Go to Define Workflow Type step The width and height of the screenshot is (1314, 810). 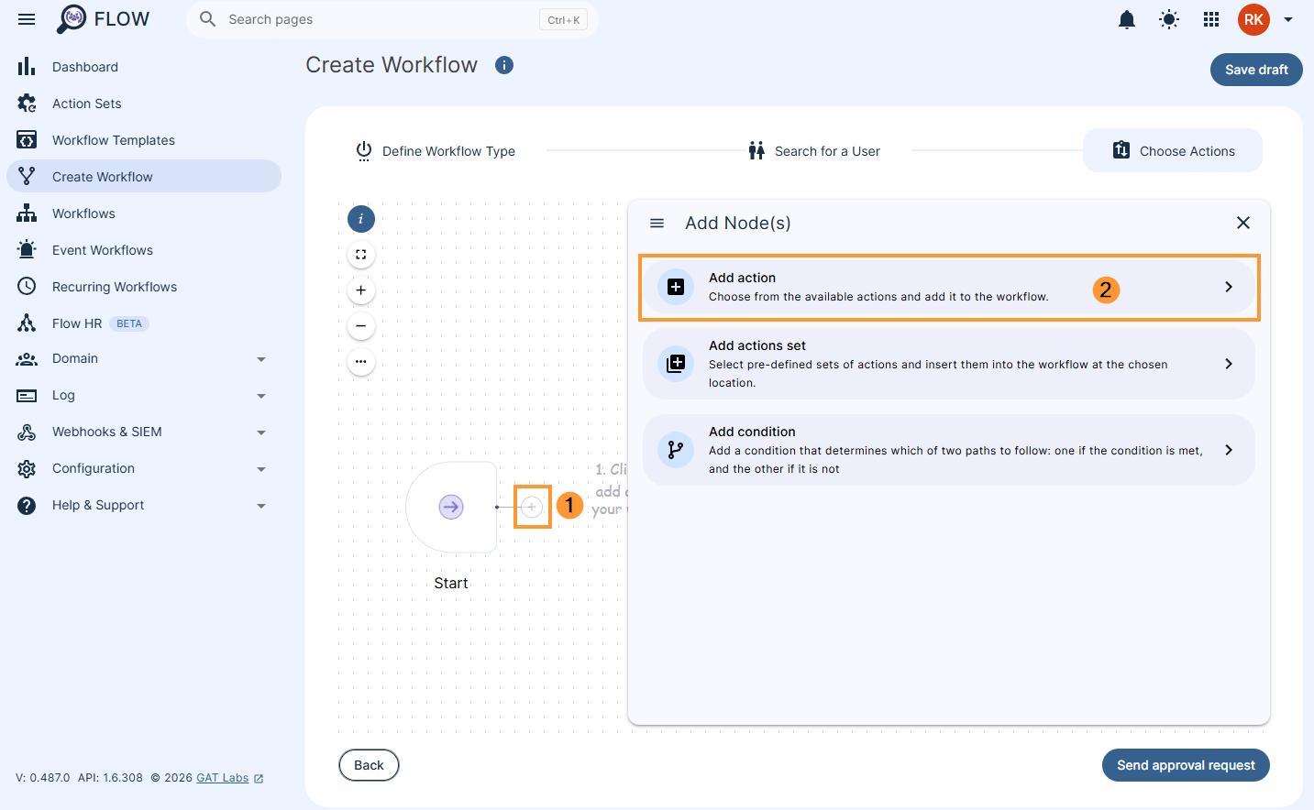click(x=436, y=151)
